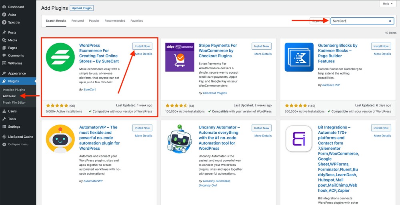Click the WPForms sidebar icon
The image size is (400, 205).
(x=4, y=63)
